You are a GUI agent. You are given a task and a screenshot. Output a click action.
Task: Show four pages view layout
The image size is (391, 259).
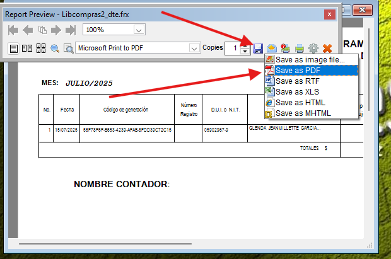[41, 48]
